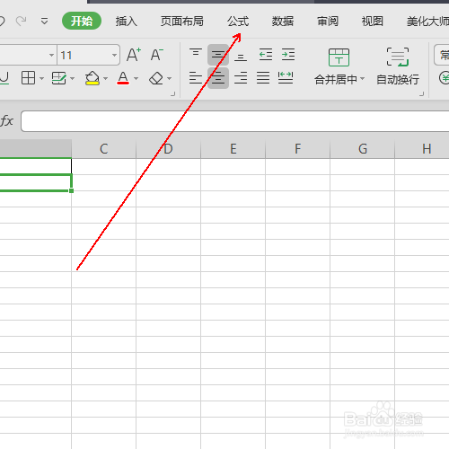Expand the borders dropdown arrow

pos(41,78)
